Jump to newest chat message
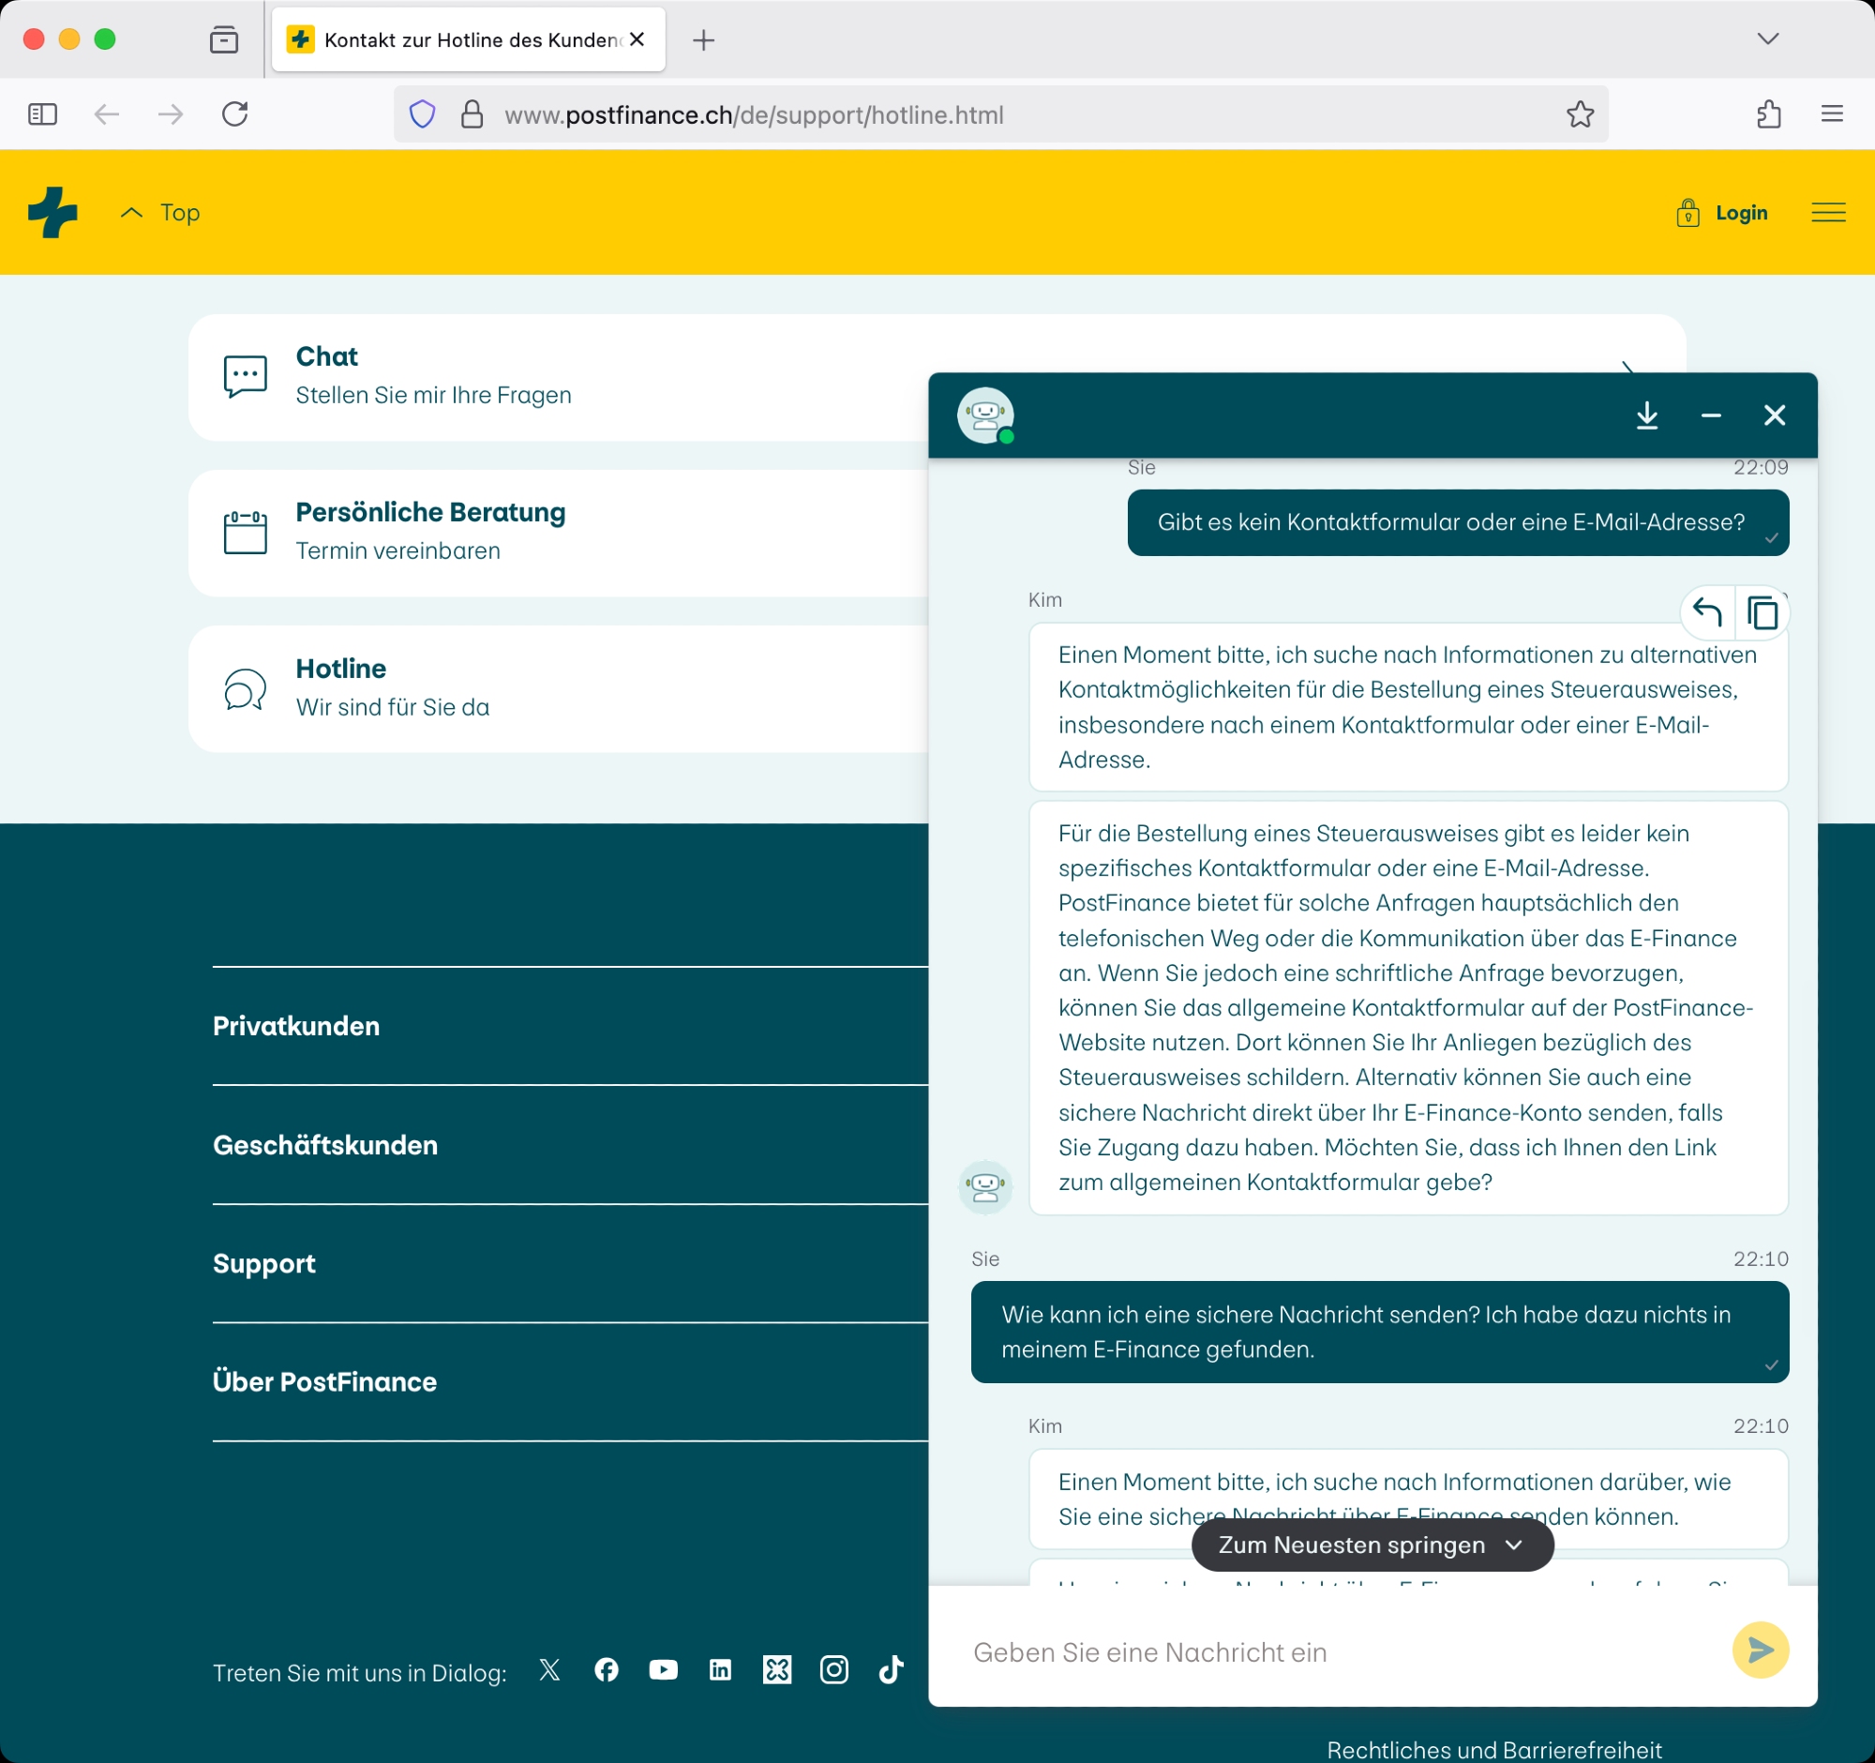This screenshot has height=1763, width=1875. pos(1372,1545)
